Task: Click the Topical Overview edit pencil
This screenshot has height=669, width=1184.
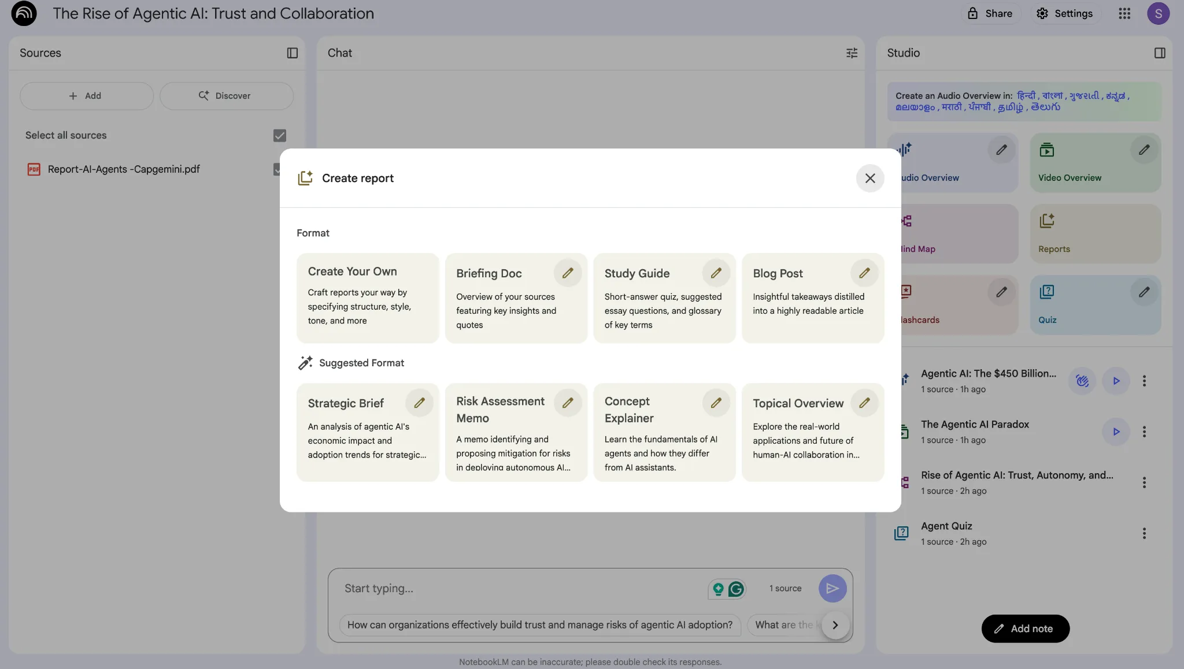Action: tap(864, 403)
